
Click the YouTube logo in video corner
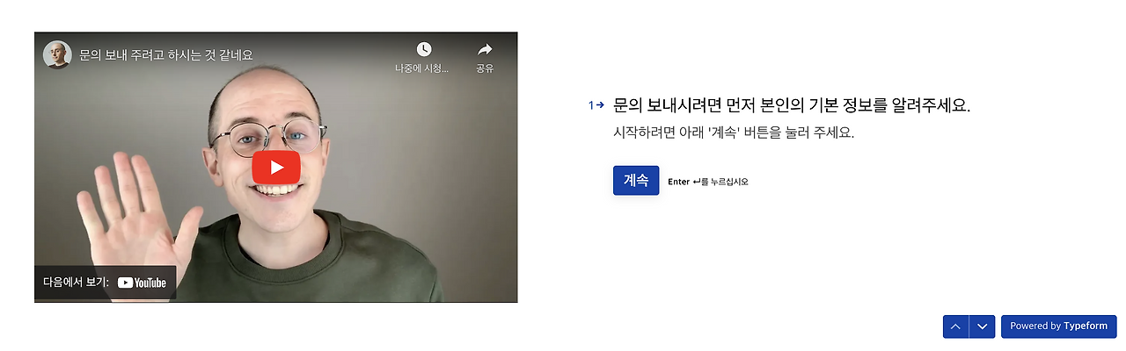click(x=142, y=283)
